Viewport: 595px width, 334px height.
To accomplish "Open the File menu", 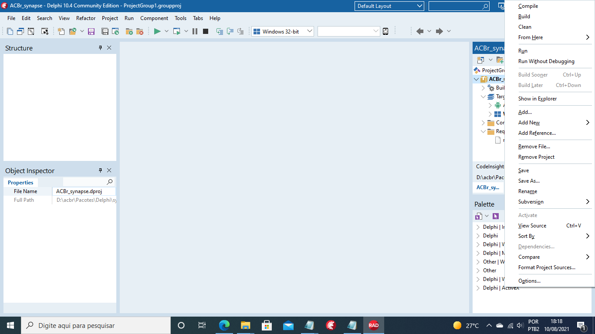I will [x=11, y=18].
